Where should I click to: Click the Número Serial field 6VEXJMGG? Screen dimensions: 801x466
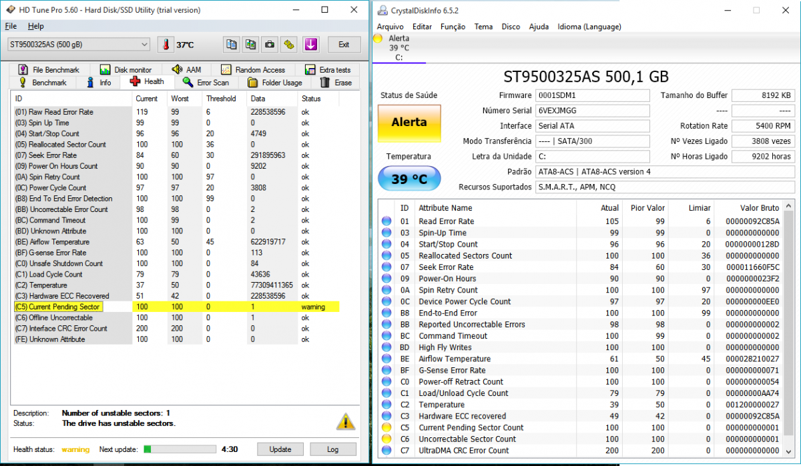pyautogui.click(x=593, y=111)
